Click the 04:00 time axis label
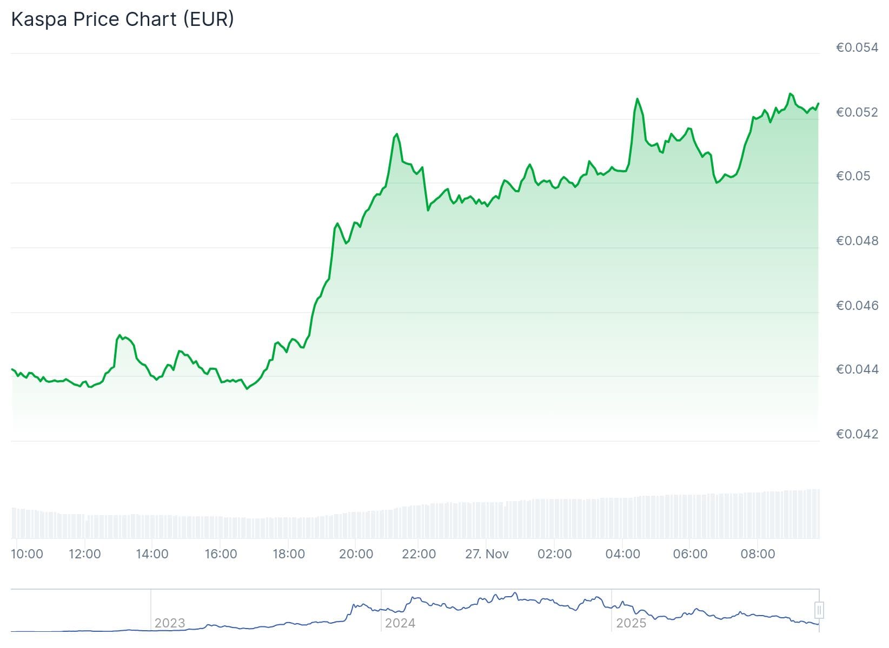This screenshot has width=889, height=648. click(622, 554)
